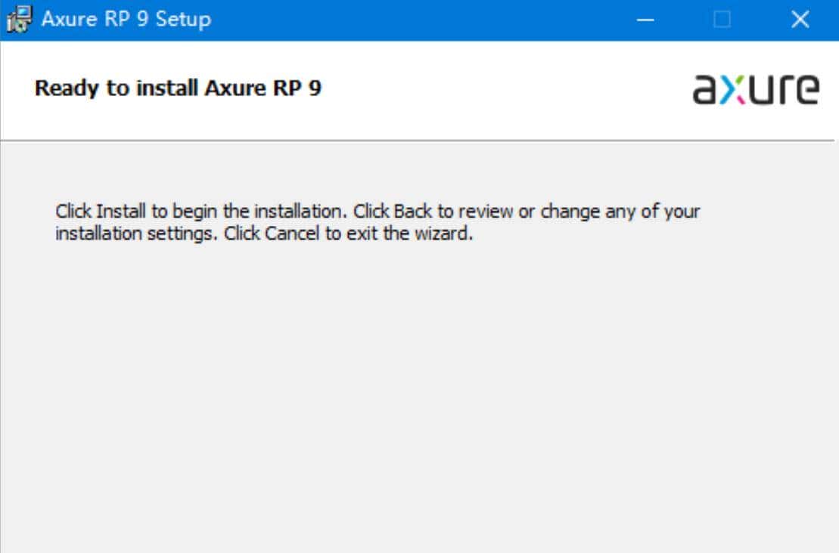
Task: Click the axure logo in the header
Action: 755,88
